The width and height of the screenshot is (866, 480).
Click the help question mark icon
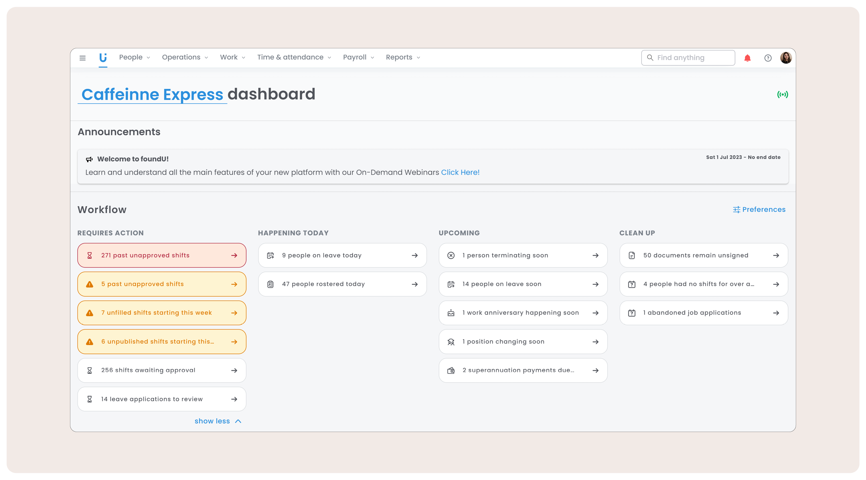768,58
